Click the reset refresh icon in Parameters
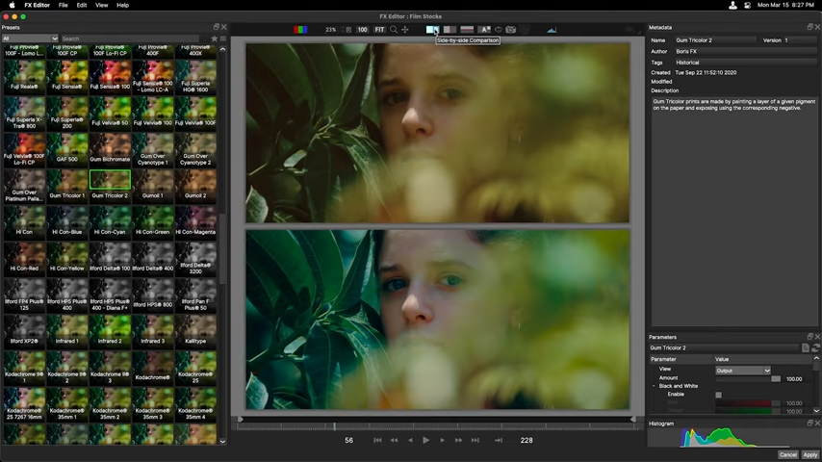 815,347
